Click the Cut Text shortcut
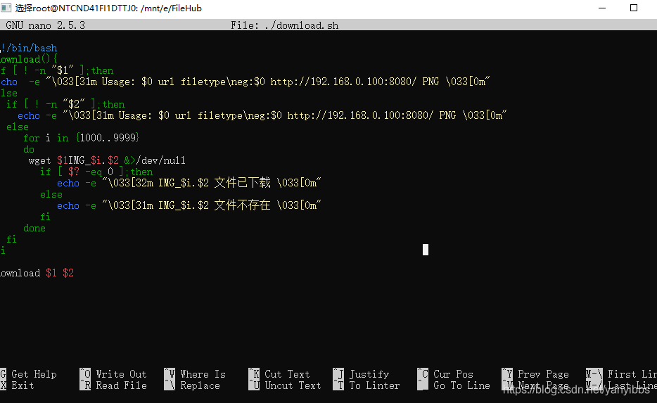 279,374
